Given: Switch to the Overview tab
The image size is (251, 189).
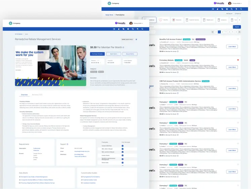Looking at the screenshot, I should click(x=24, y=95).
